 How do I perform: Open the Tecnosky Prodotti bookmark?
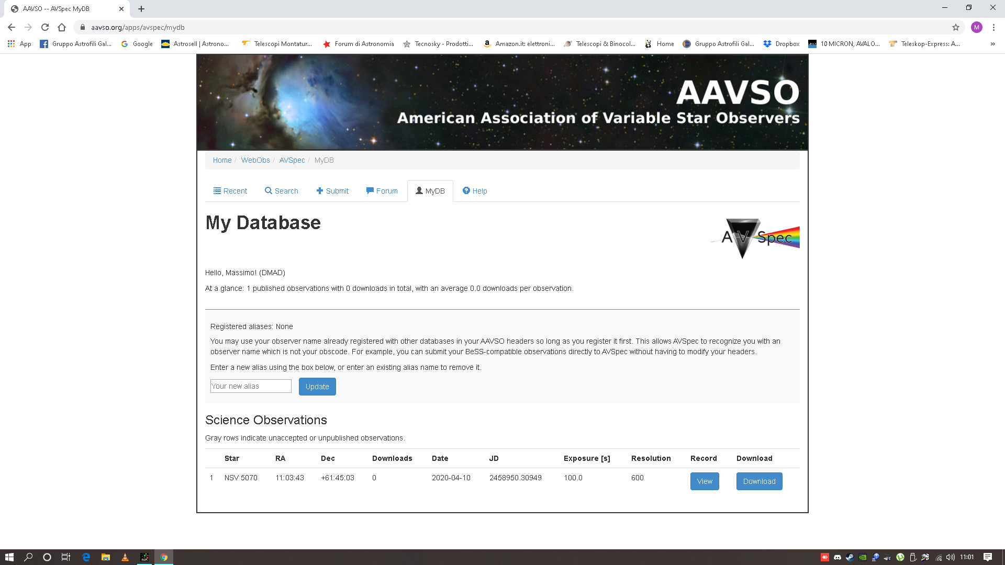pyautogui.click(x=438, y=44)
